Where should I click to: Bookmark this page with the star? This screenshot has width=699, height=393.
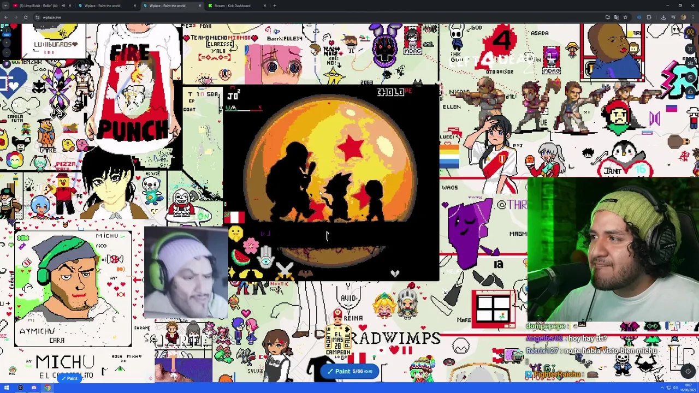[x=625, y=17]
